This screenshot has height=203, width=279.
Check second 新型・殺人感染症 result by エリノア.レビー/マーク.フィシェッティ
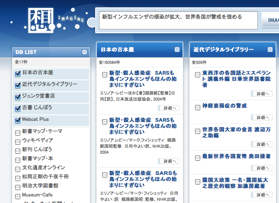pyautogui.click(x=105, y=122)
